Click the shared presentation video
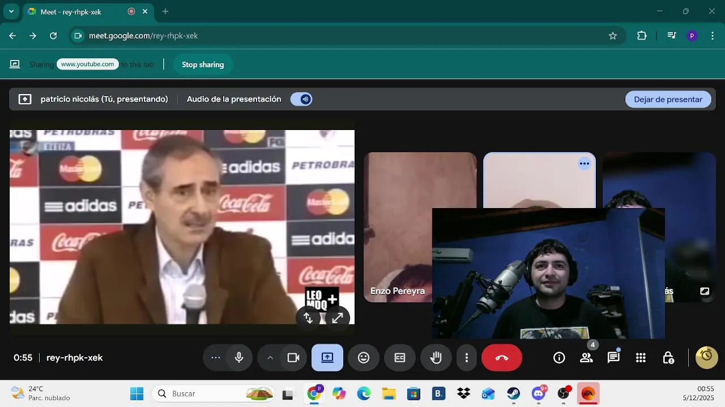 (182, 227)
